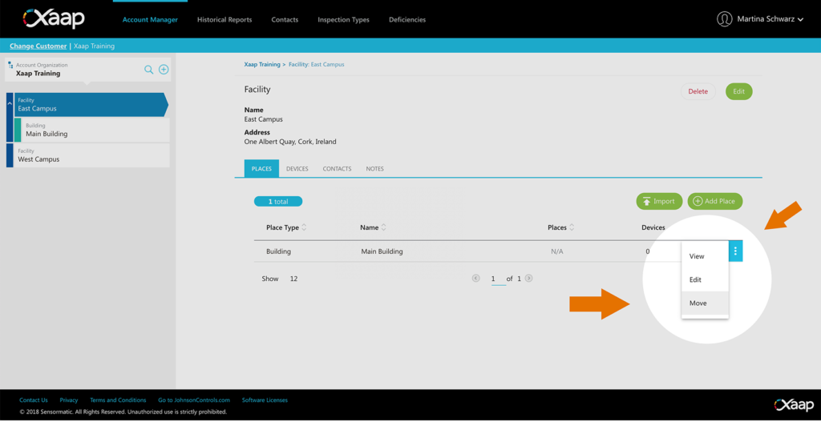Open the Account Manager menu
Viewport: 821px width, 434px height.
150,20
